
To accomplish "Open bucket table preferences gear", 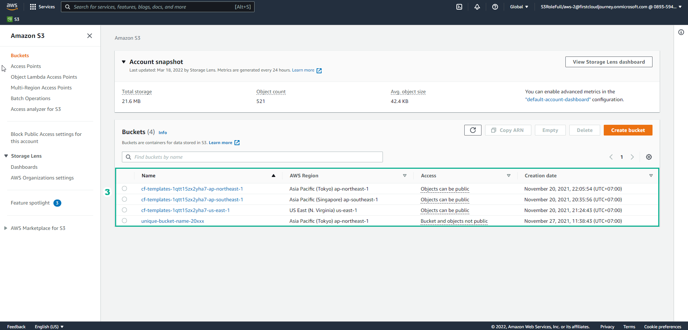I will (x=649, y=157).
